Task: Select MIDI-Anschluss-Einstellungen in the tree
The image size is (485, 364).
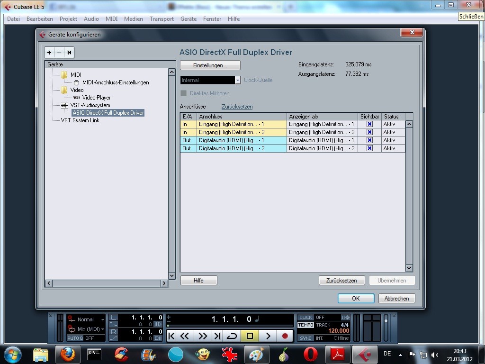Action: pyautogui.click(x=116, y=82)
